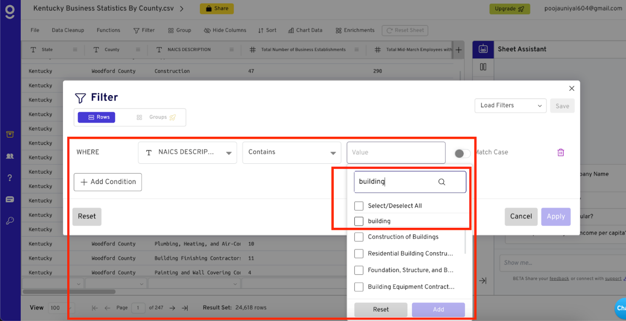Screen dimensions: 626x321
Task: Open the chat message icon in sidebar
Action: [10, 200]
